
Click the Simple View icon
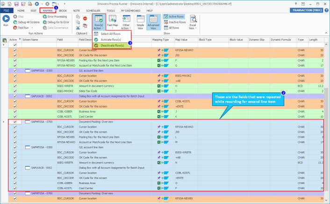pos(140,20)
